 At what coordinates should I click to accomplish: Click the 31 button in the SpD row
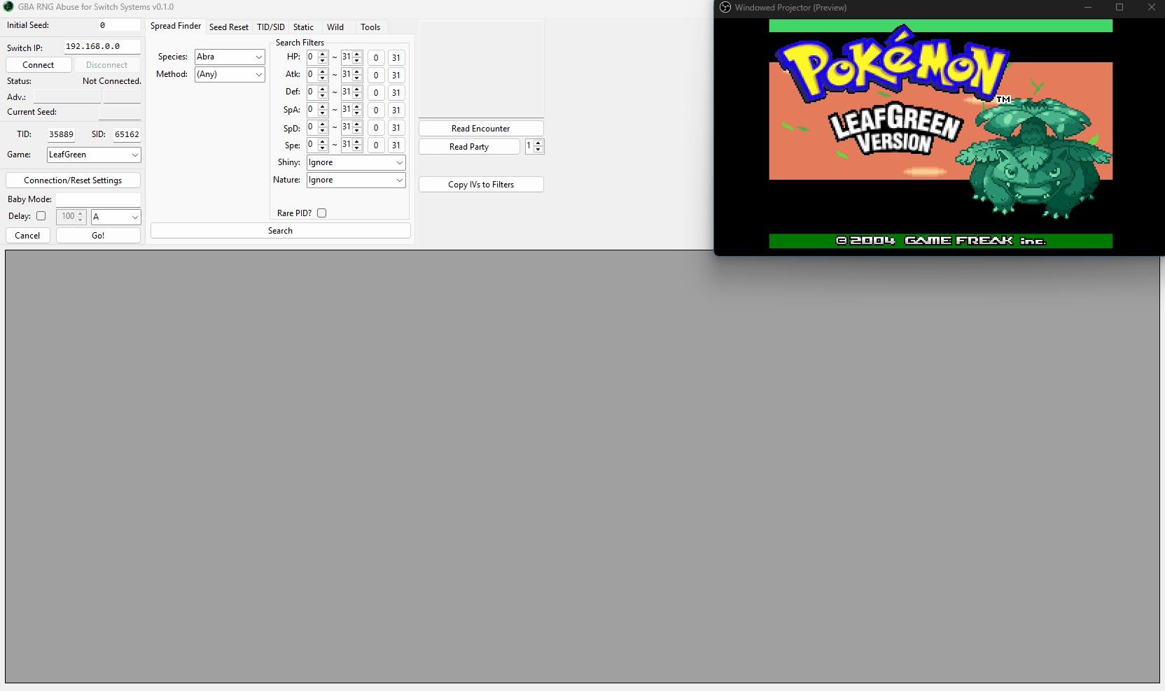(x=396, y=128)
